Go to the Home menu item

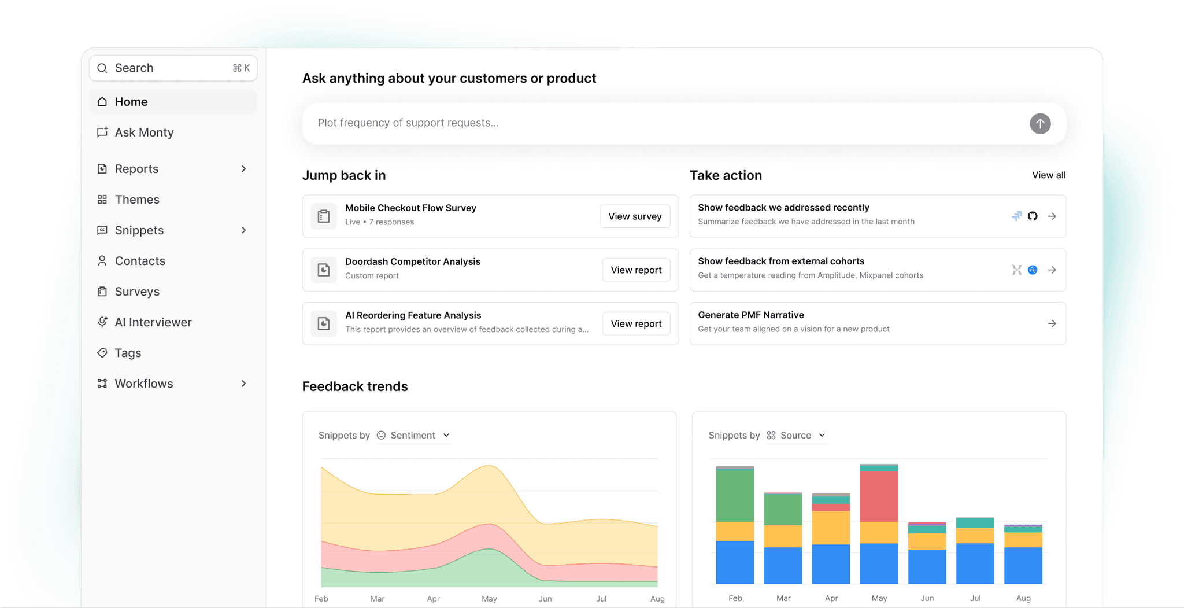tap(131, 101)
